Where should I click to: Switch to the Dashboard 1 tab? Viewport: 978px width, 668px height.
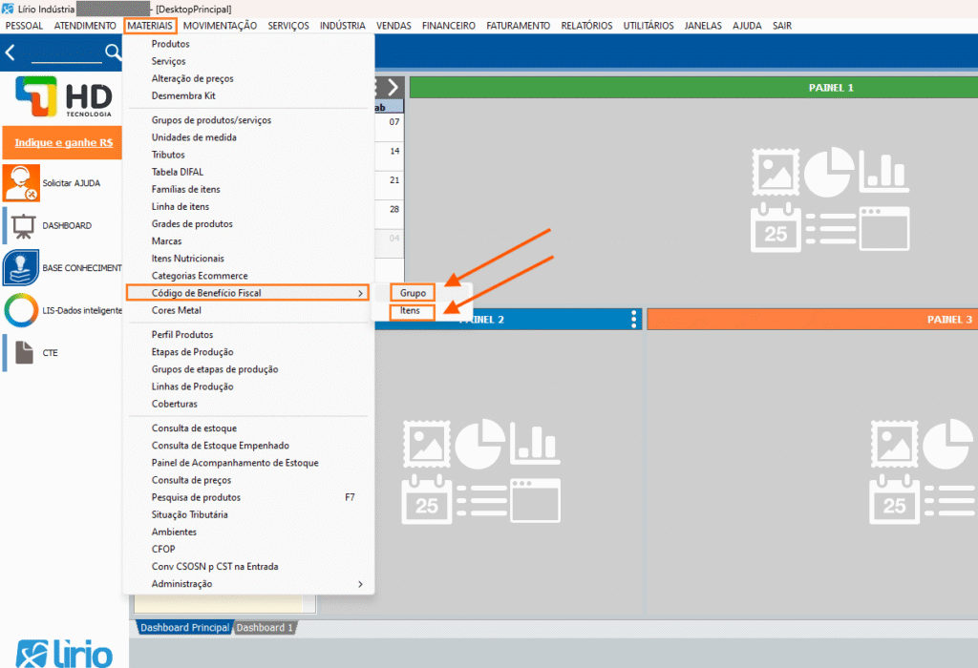point(265,628)
